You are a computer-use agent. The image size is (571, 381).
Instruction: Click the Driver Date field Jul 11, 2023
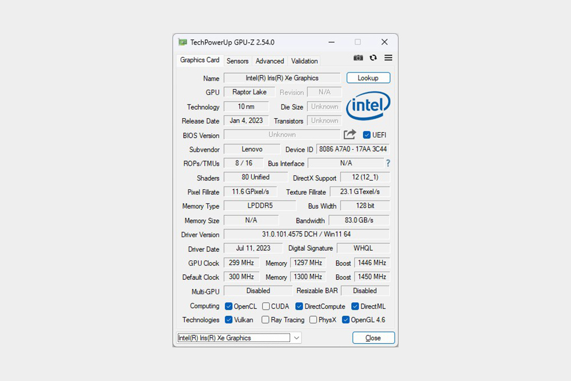pos(253,248)
